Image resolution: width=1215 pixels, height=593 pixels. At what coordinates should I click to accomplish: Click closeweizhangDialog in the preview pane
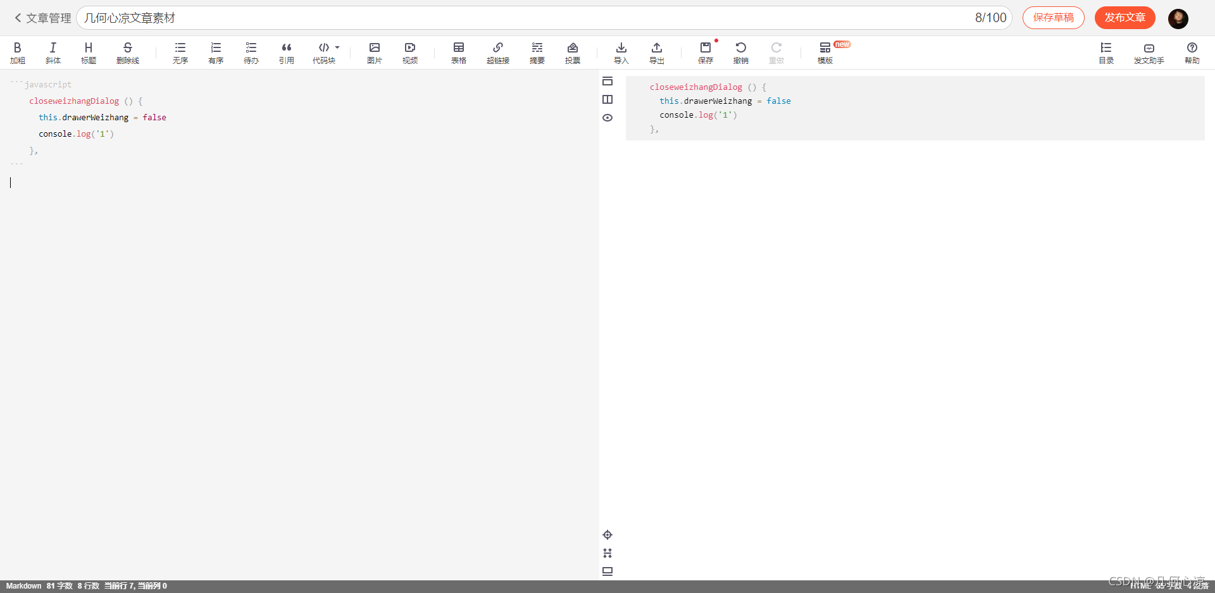(695, 87)
